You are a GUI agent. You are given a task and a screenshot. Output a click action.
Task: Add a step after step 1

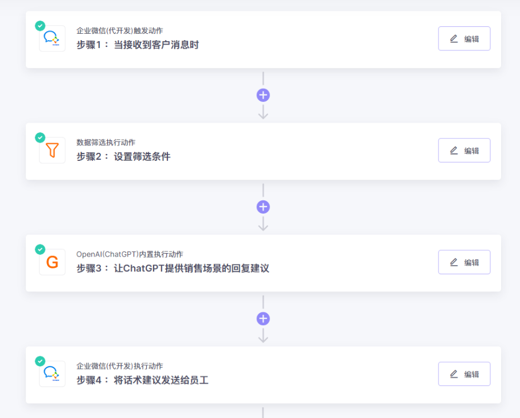point(263,96)
